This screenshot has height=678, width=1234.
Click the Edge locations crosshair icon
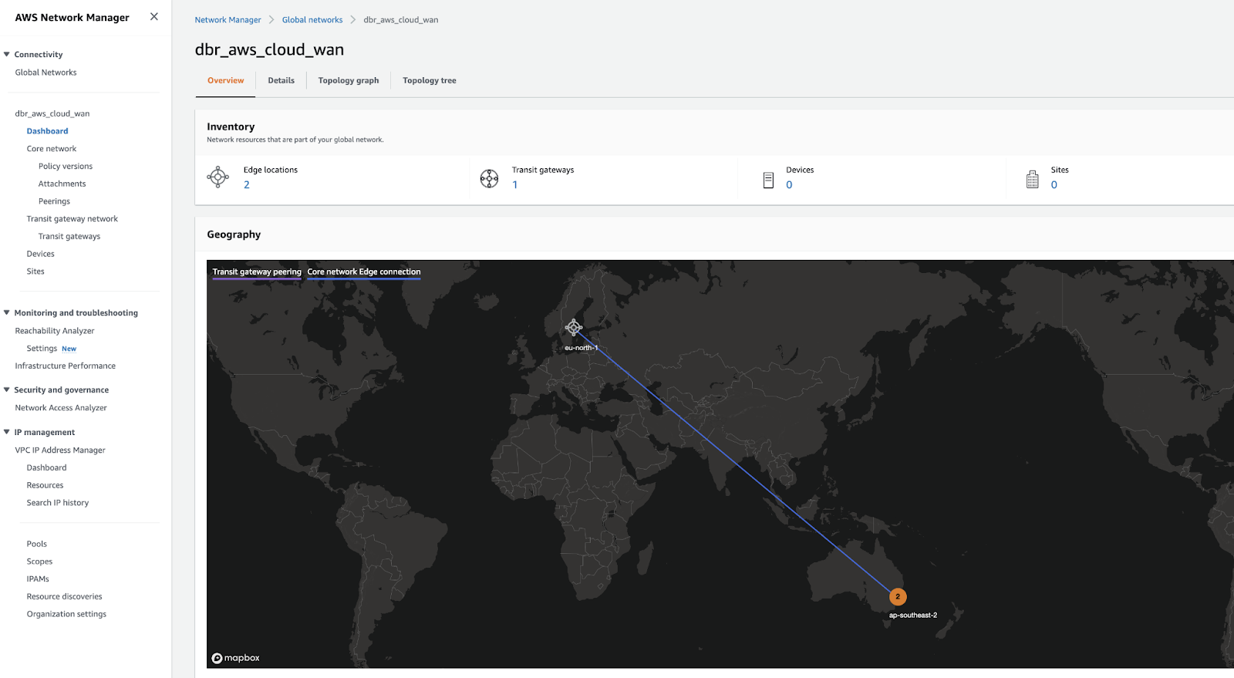218,177
